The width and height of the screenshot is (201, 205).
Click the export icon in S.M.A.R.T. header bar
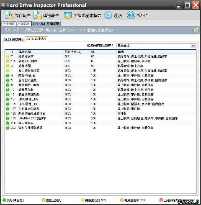(x=196, y=30)
